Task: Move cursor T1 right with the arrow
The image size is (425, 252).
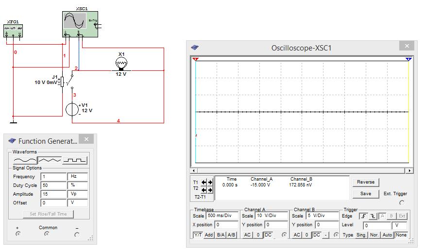Action: tap(210, 183)
